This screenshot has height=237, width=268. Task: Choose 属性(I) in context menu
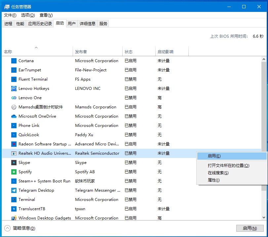pos(232,180)
